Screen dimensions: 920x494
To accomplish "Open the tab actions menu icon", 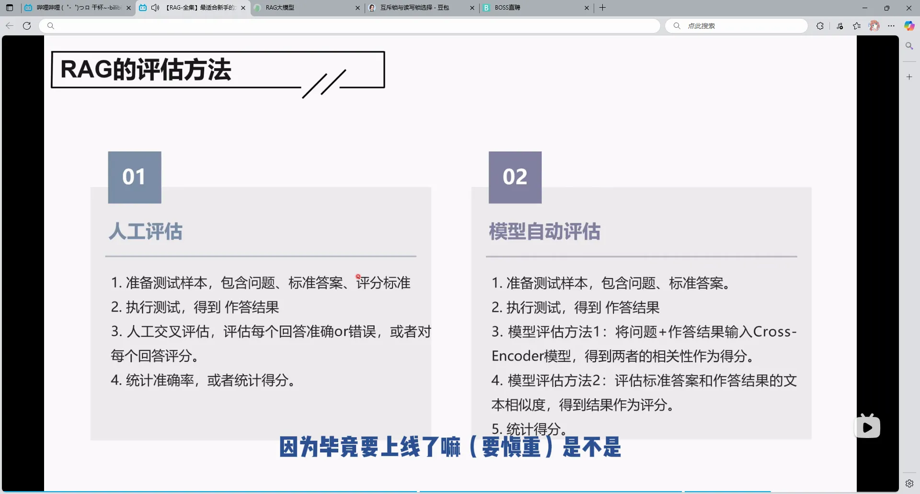I will [10, 8].
